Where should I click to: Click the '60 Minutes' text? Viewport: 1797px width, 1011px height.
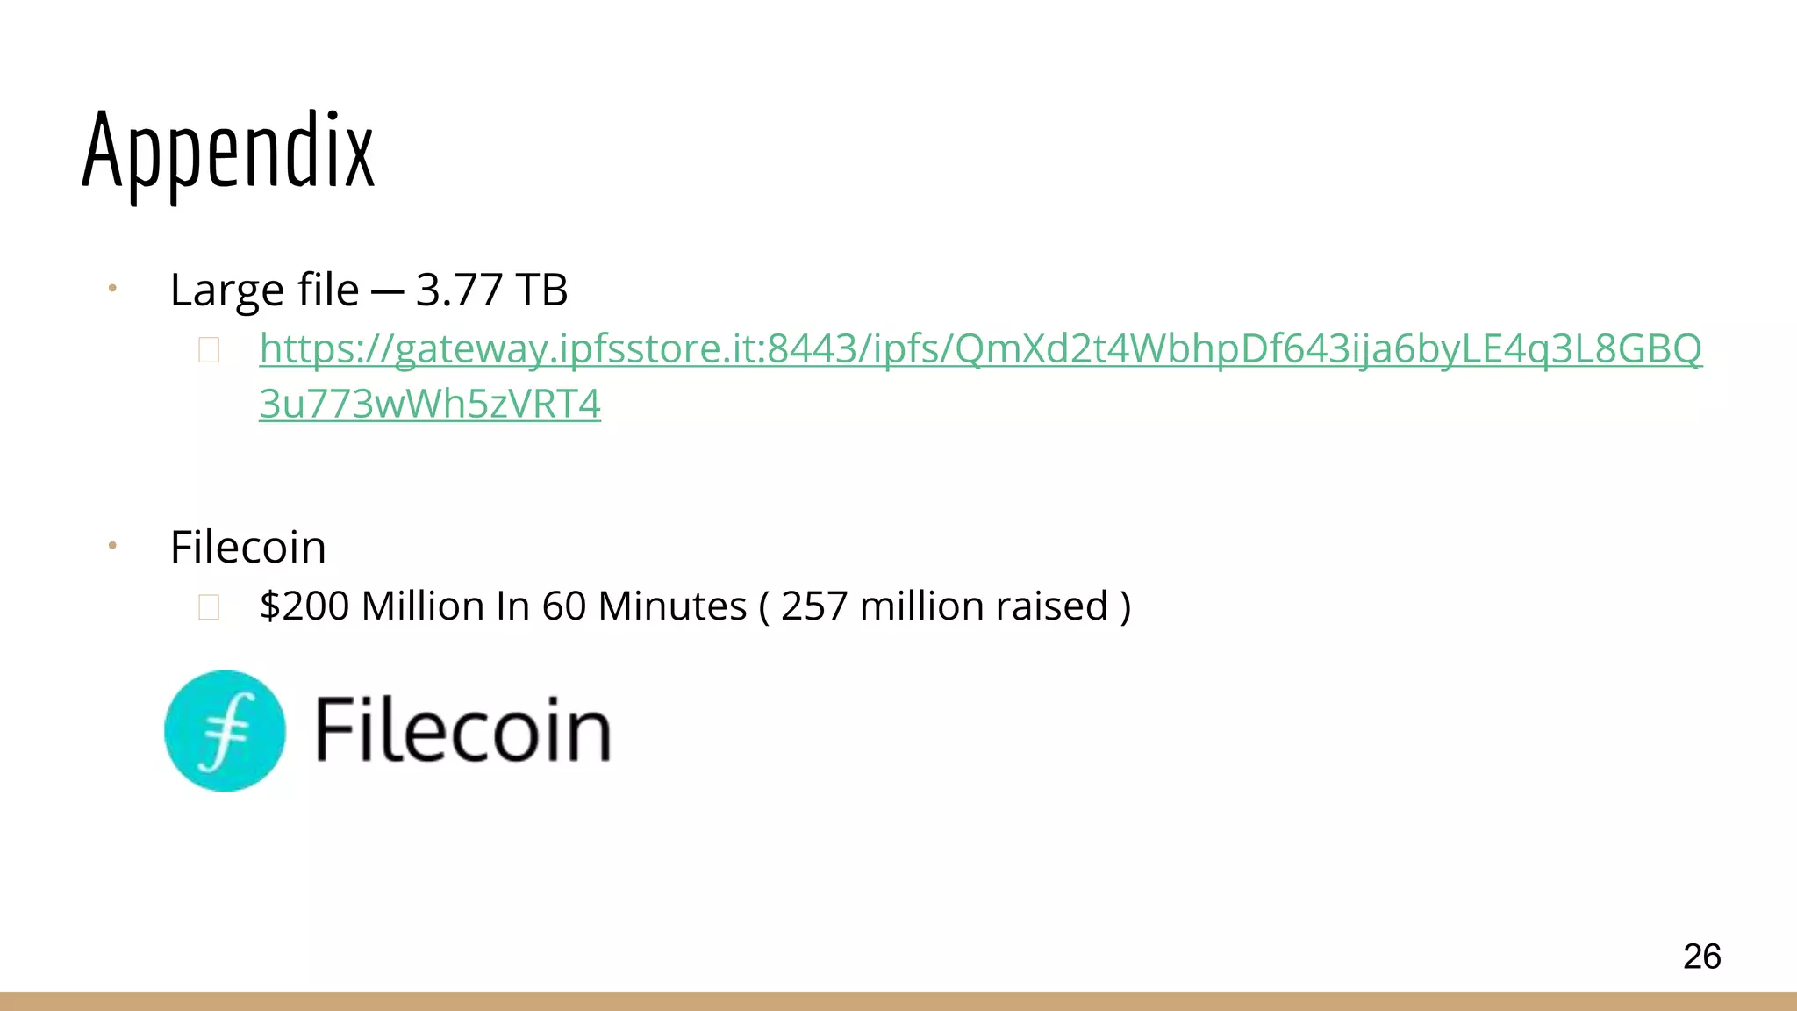point(644,606)
